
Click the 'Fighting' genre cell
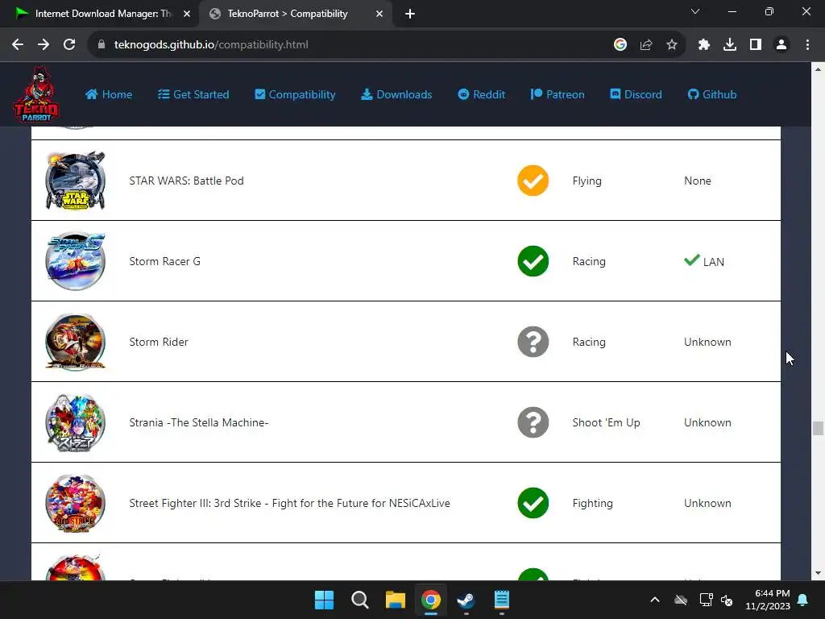[592, 503]
